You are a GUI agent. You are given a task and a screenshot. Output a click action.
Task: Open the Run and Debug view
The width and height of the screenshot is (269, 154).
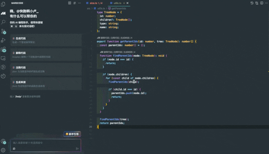3,40
